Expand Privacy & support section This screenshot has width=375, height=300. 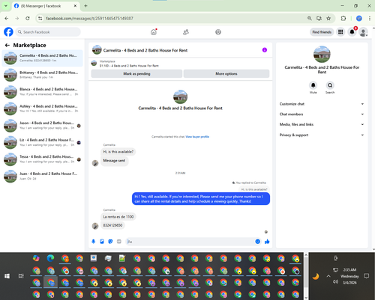[x=322, y=135]
